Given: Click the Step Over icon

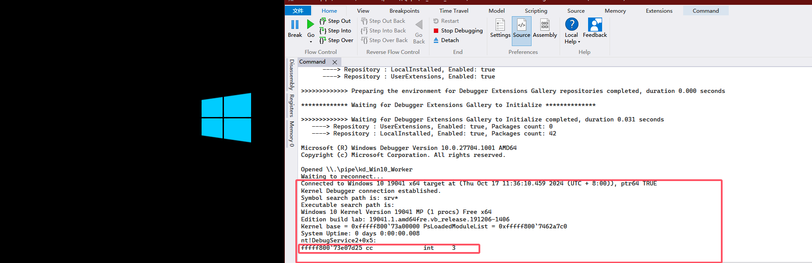Looking at the screenshot, I should pos(323,40).
